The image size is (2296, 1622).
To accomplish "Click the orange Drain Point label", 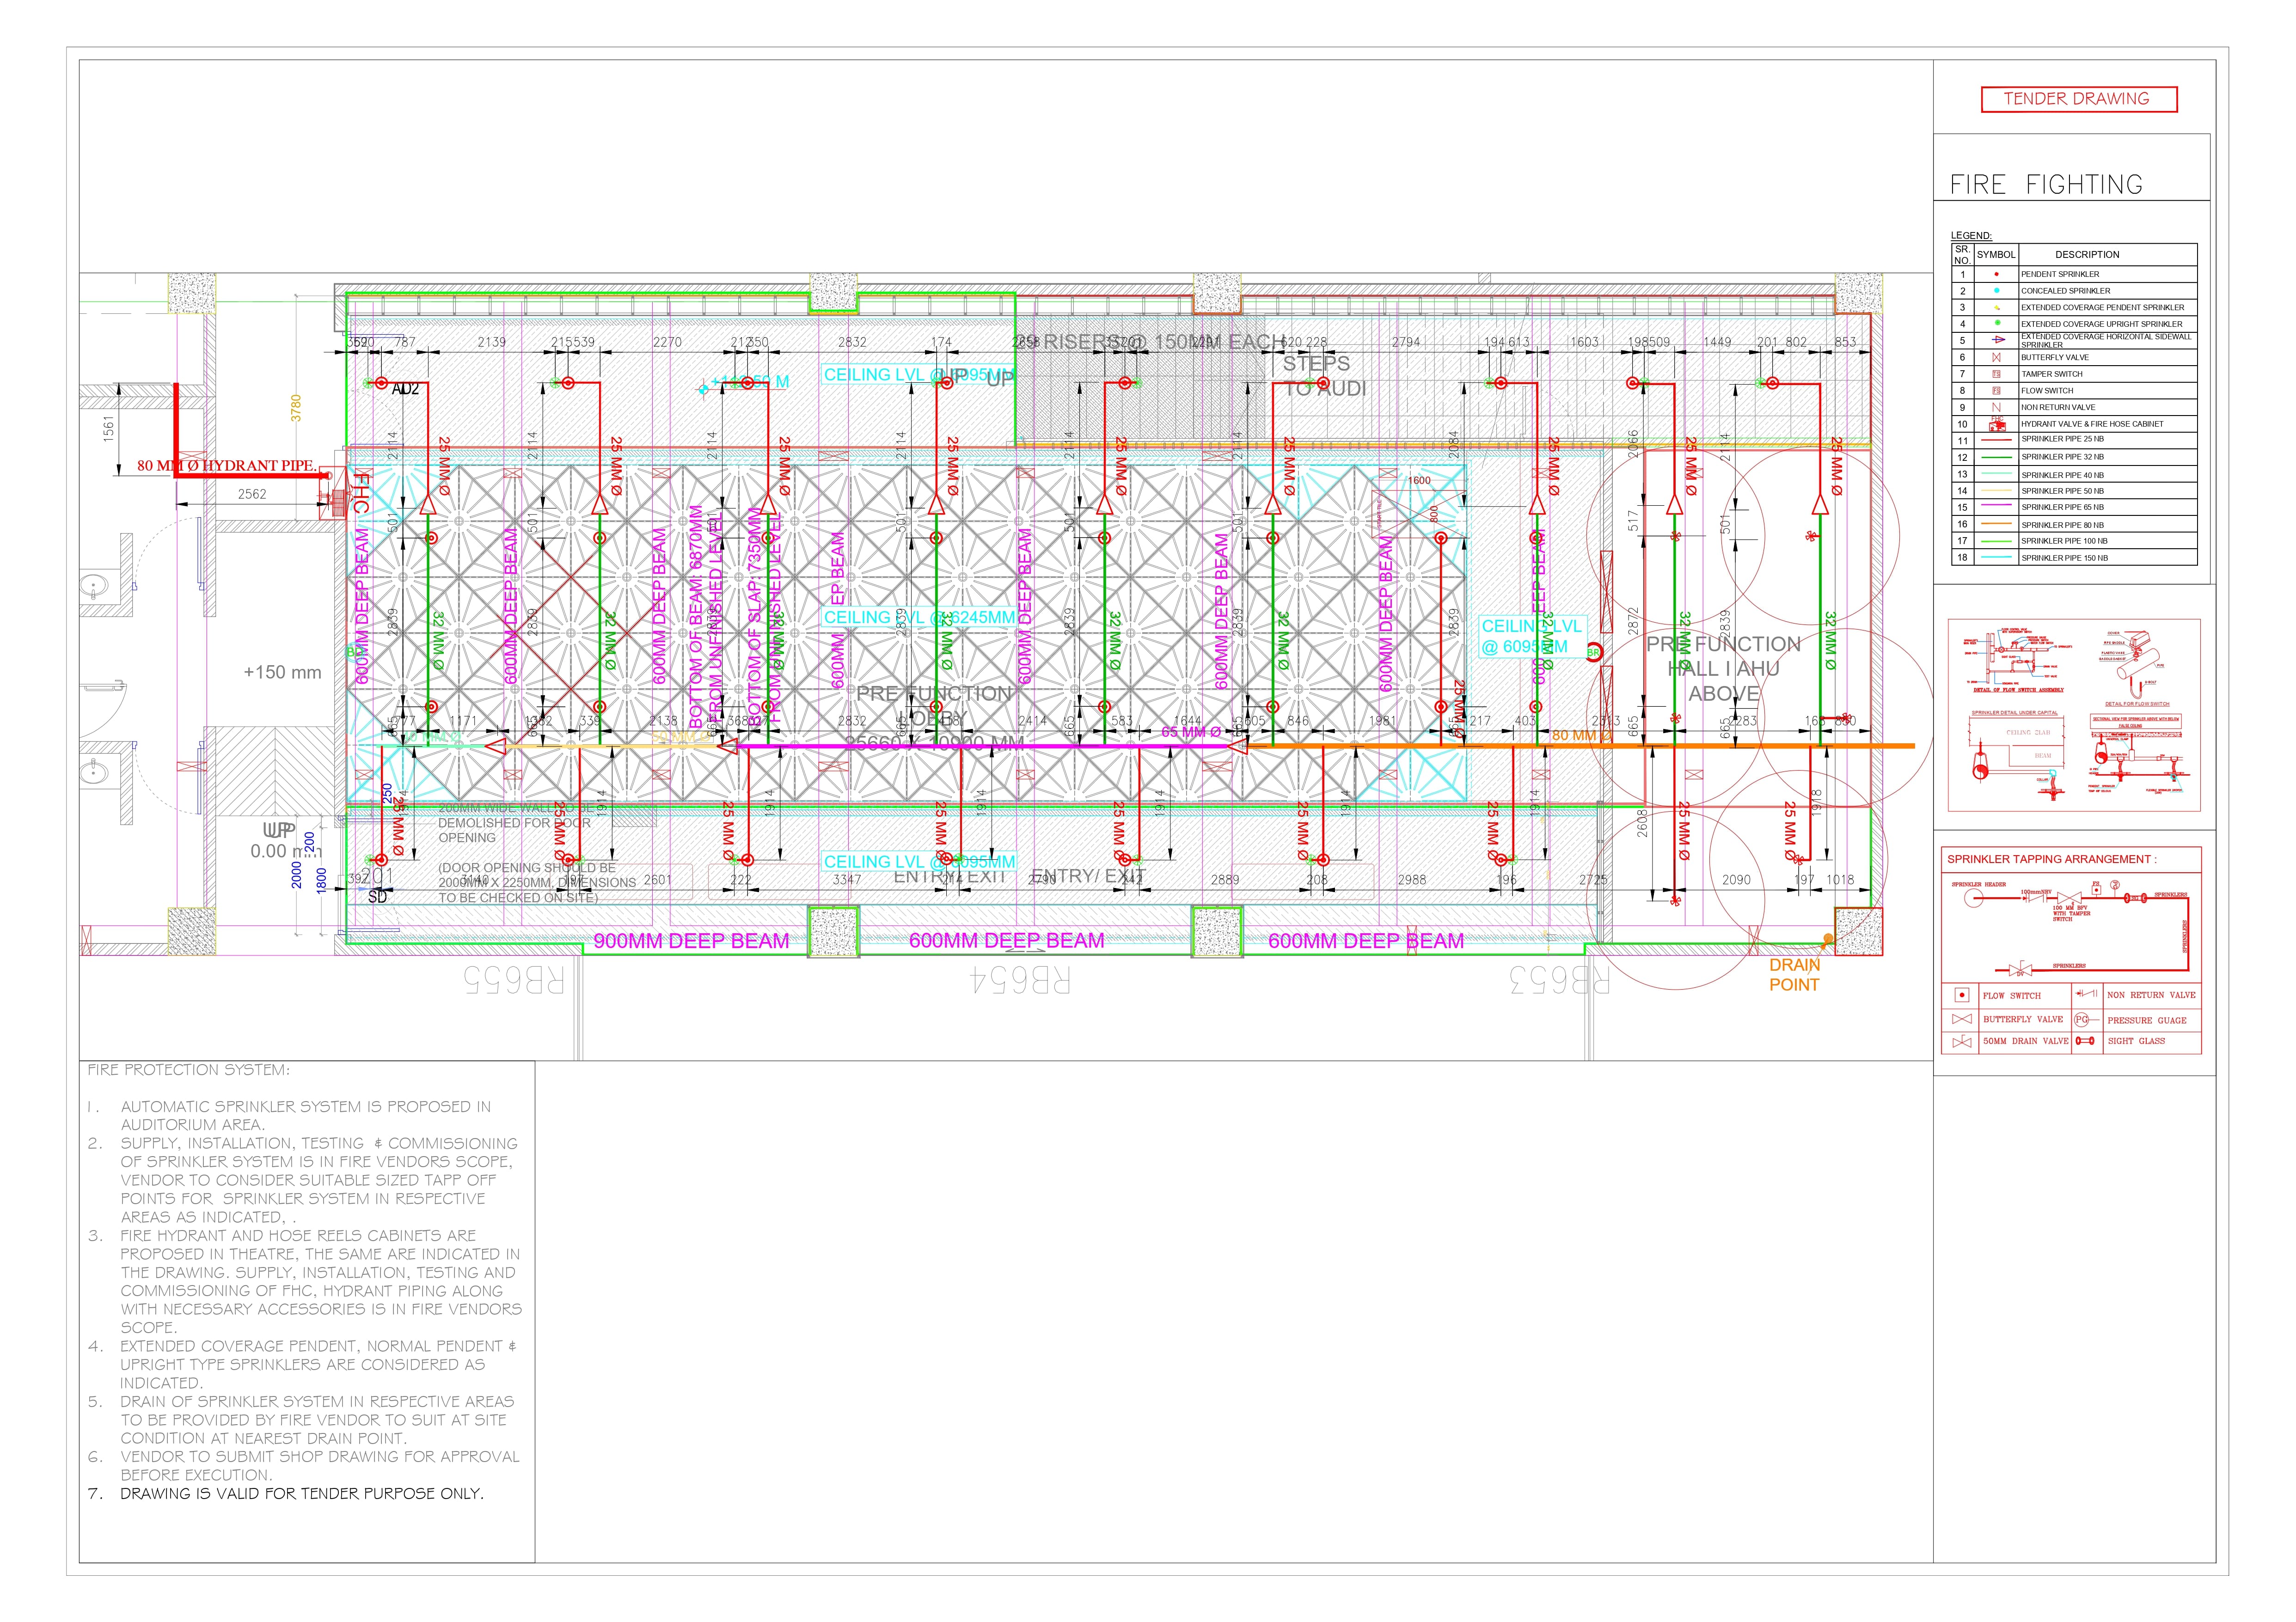I will [1794, 975].
